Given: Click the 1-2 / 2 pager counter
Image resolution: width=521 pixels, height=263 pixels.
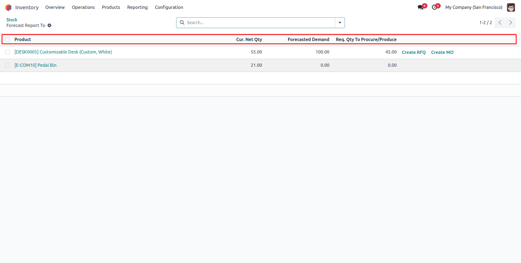Looking at the screenshot, I should 486,23.
